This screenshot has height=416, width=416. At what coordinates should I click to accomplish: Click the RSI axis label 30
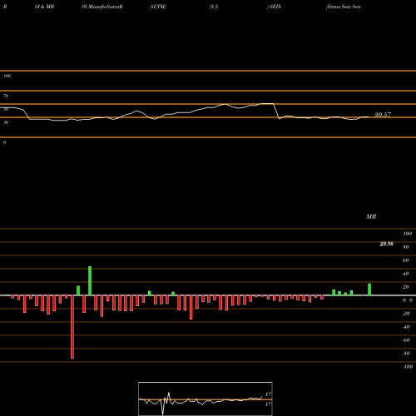tap(6, 122)
